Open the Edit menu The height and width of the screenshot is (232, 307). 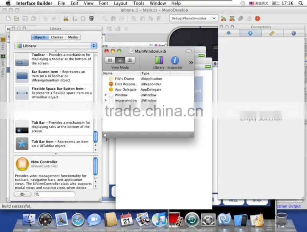pos(74,3)
